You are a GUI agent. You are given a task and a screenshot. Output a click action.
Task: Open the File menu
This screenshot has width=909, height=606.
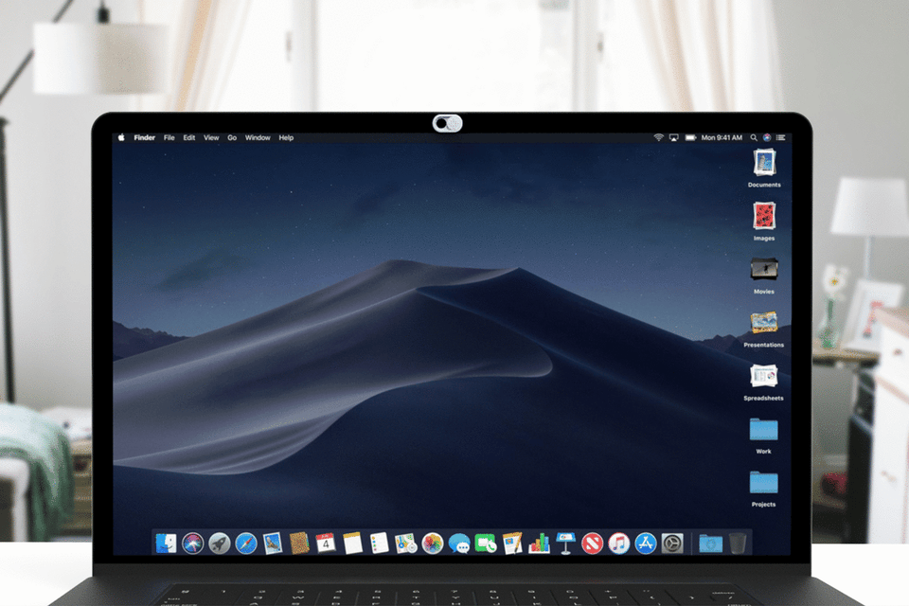coord(169,137)
